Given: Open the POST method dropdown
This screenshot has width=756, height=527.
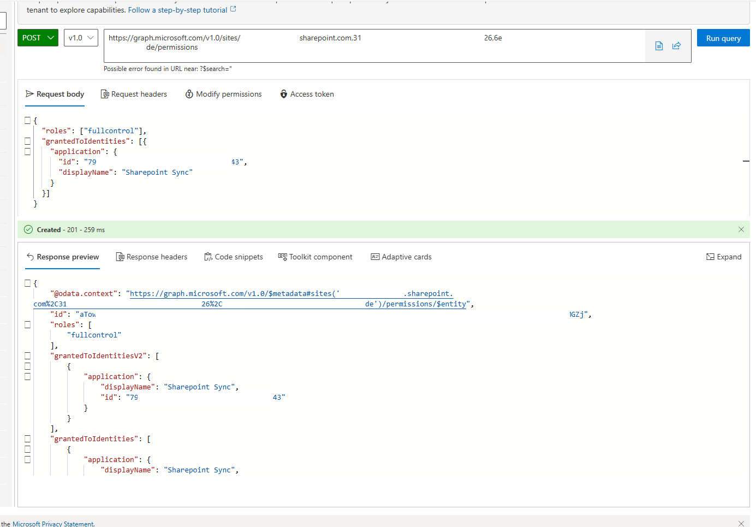Looking at the screenshot, I should [x=38, y=38].
